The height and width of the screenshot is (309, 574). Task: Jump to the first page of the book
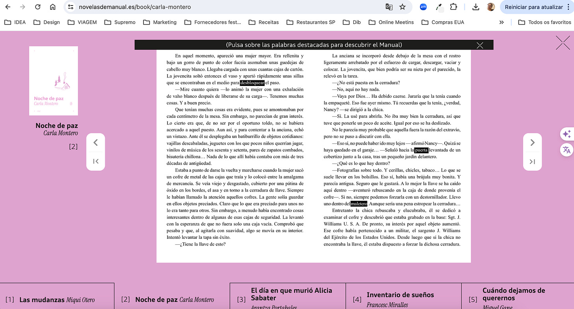tap(95, 161)
